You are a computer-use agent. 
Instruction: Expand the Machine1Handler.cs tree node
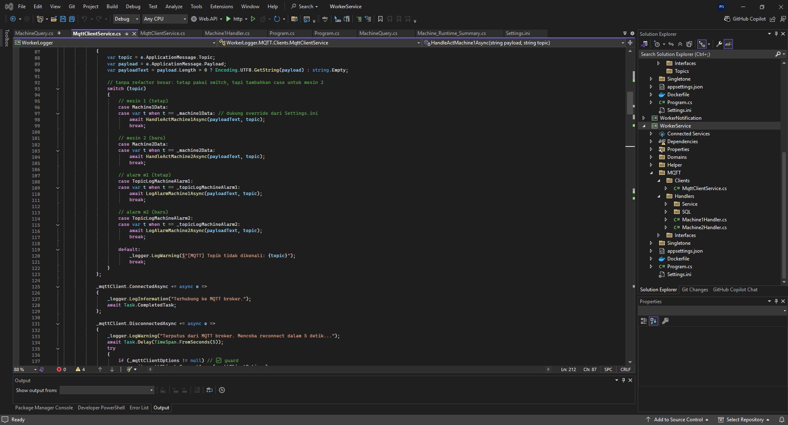666,220
